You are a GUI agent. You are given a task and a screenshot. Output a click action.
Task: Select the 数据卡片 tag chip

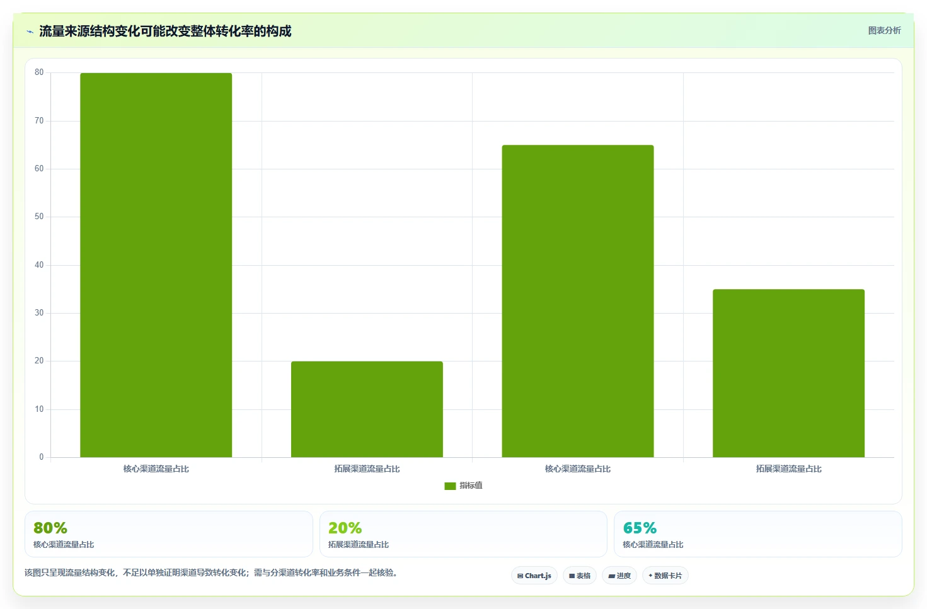click(665, 576)
